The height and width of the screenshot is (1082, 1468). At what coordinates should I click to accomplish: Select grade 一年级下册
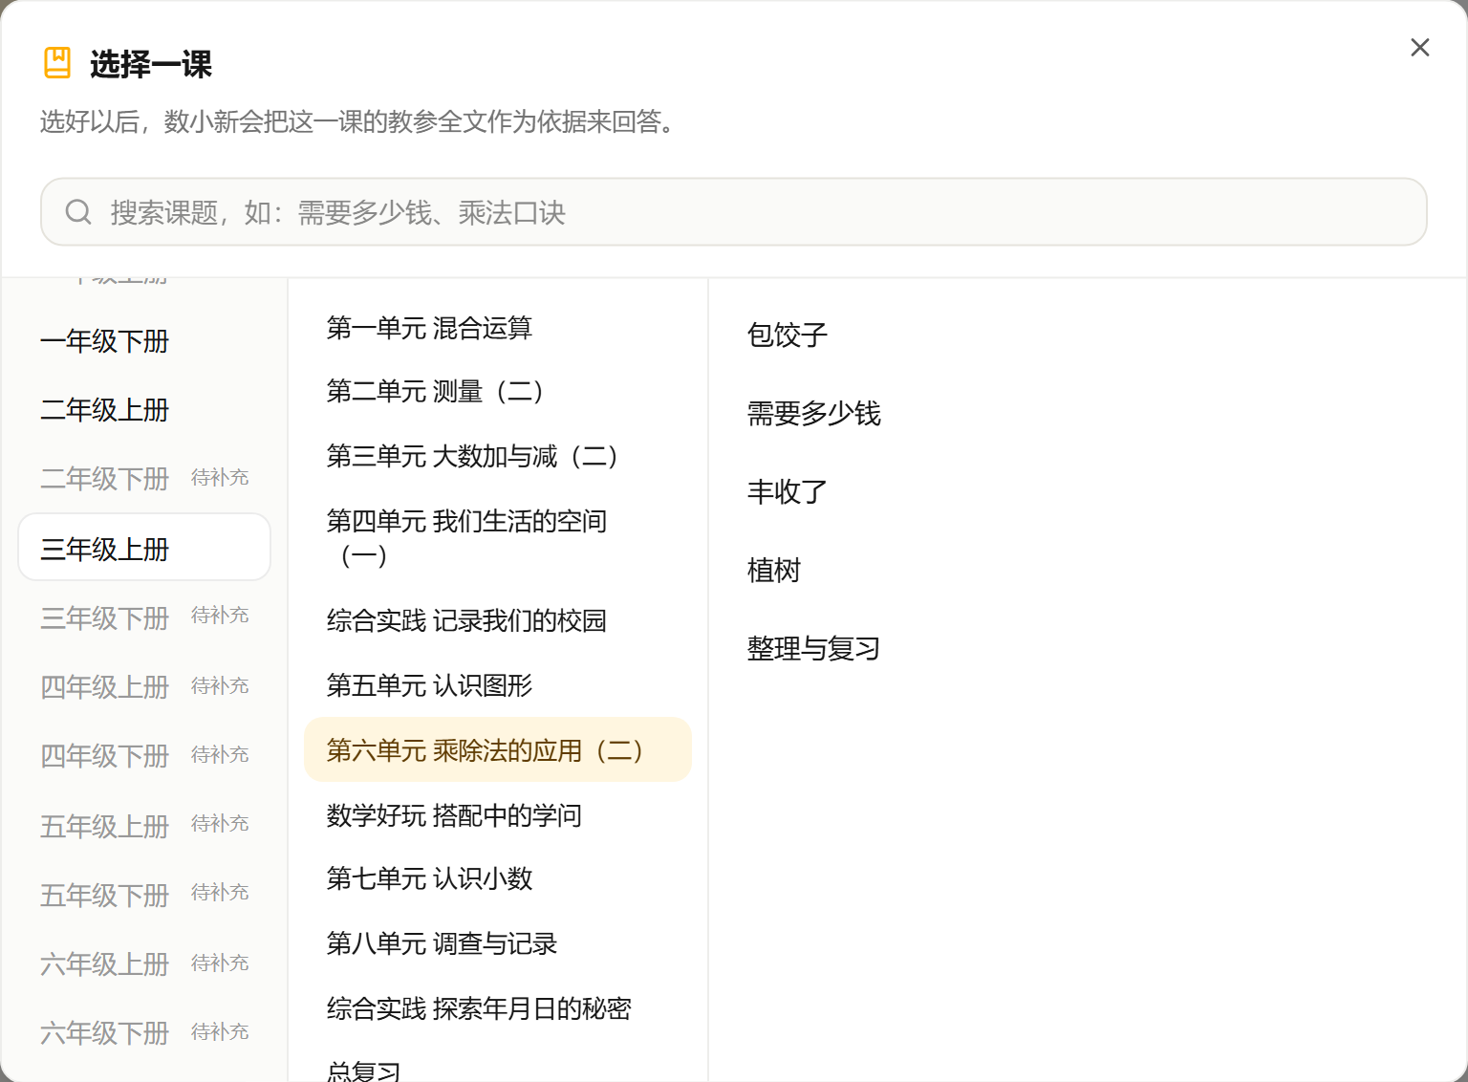coord(144,341)
